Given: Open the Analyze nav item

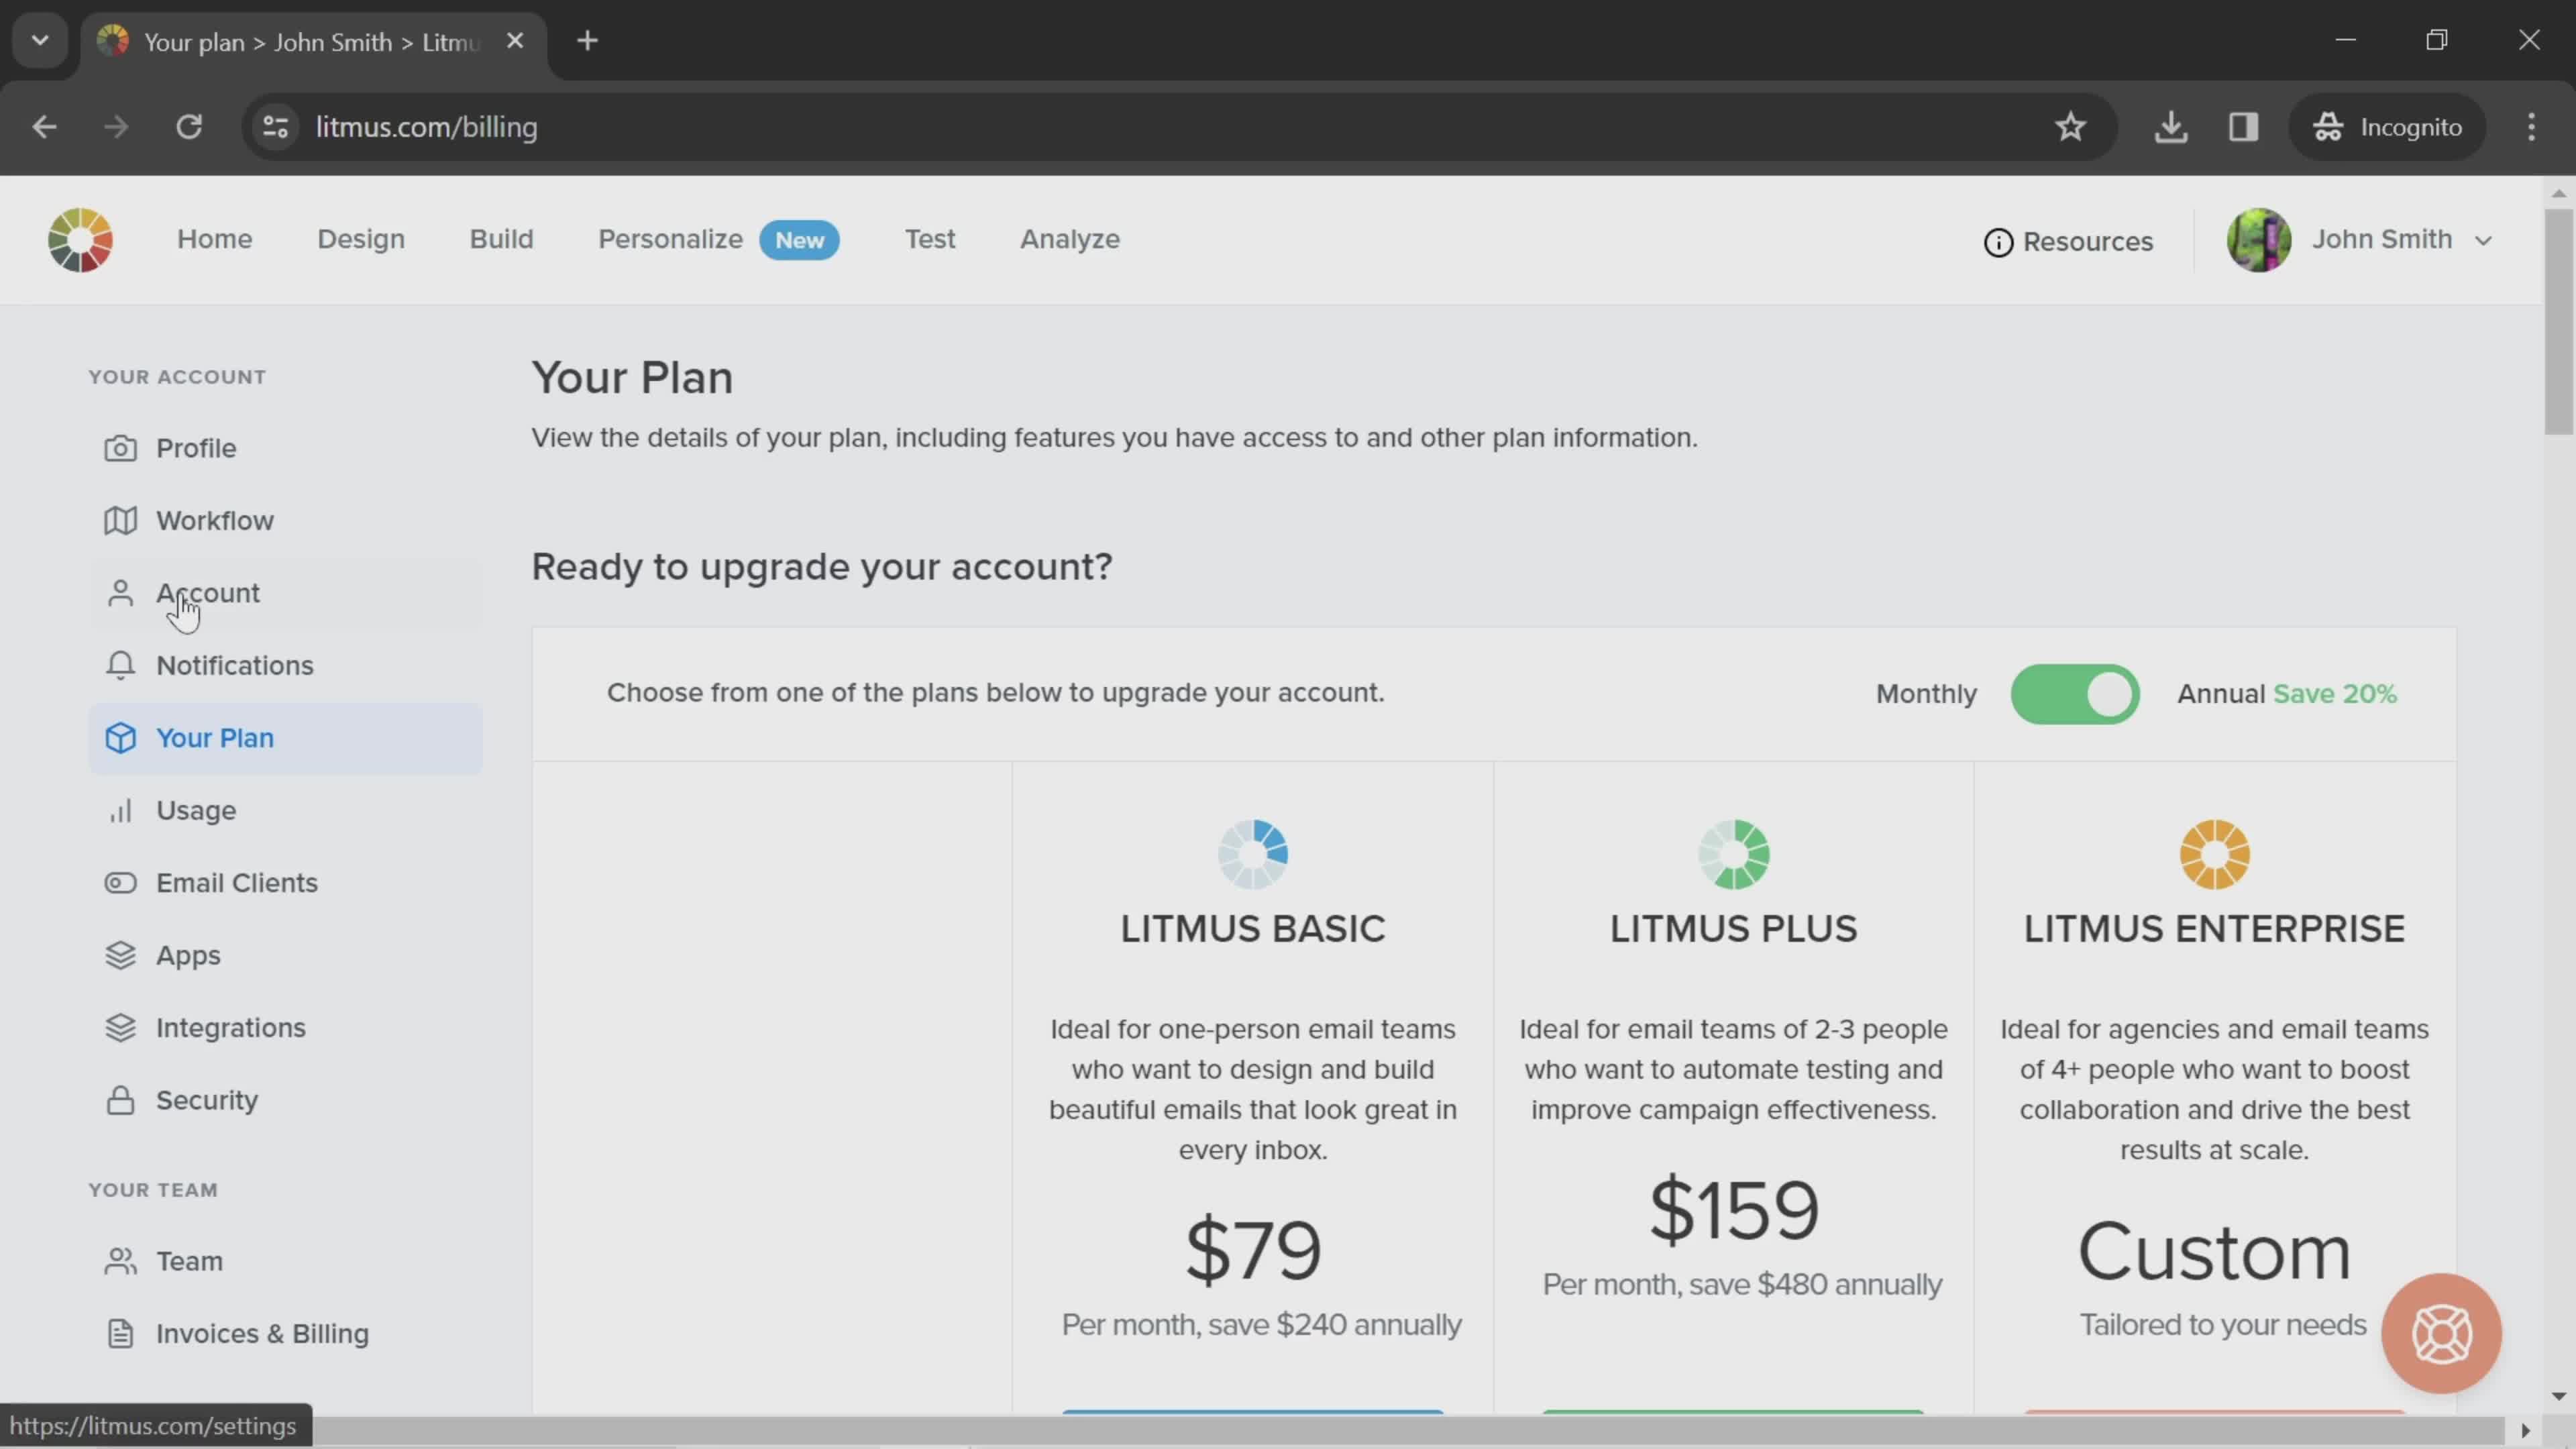Looking at the screenshot, I should 1070,239.
